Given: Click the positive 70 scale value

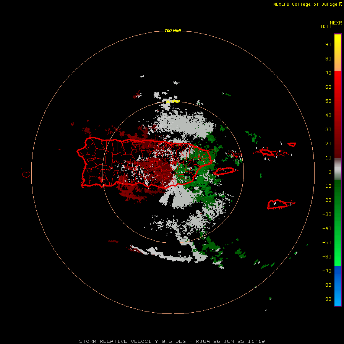Looking at the screenshot, I should click(328, 73).
